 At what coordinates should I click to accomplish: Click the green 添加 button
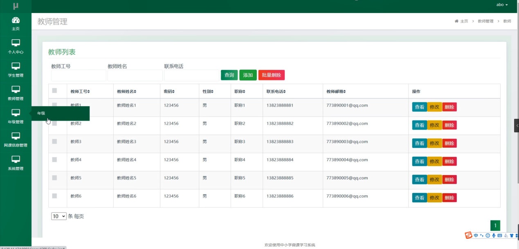[x=248, y=75]
